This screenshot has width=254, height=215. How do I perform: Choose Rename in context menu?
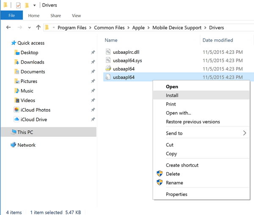click(x=174, y=183)
